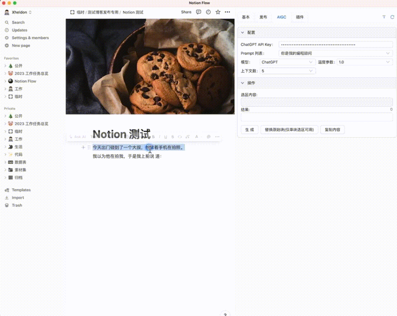Open the Prompt 列表 dropdown
Viewport: 397px width, 316px height.
pyautogui.click(x=336, y=53)
